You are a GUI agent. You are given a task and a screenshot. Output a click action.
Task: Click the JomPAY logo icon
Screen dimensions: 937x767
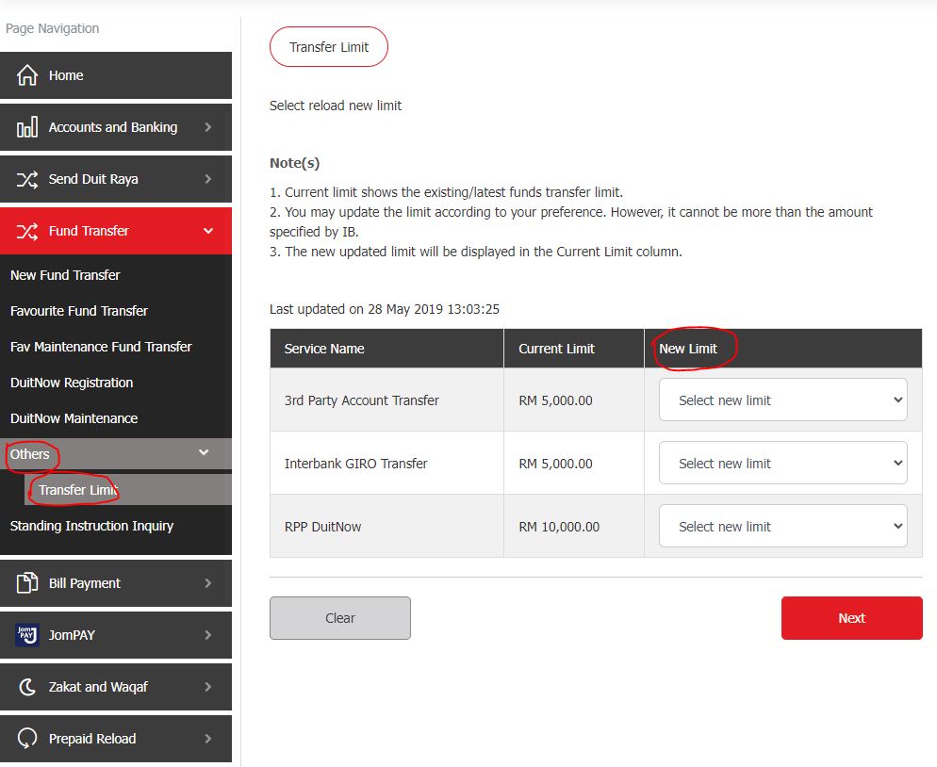point(27,635)
